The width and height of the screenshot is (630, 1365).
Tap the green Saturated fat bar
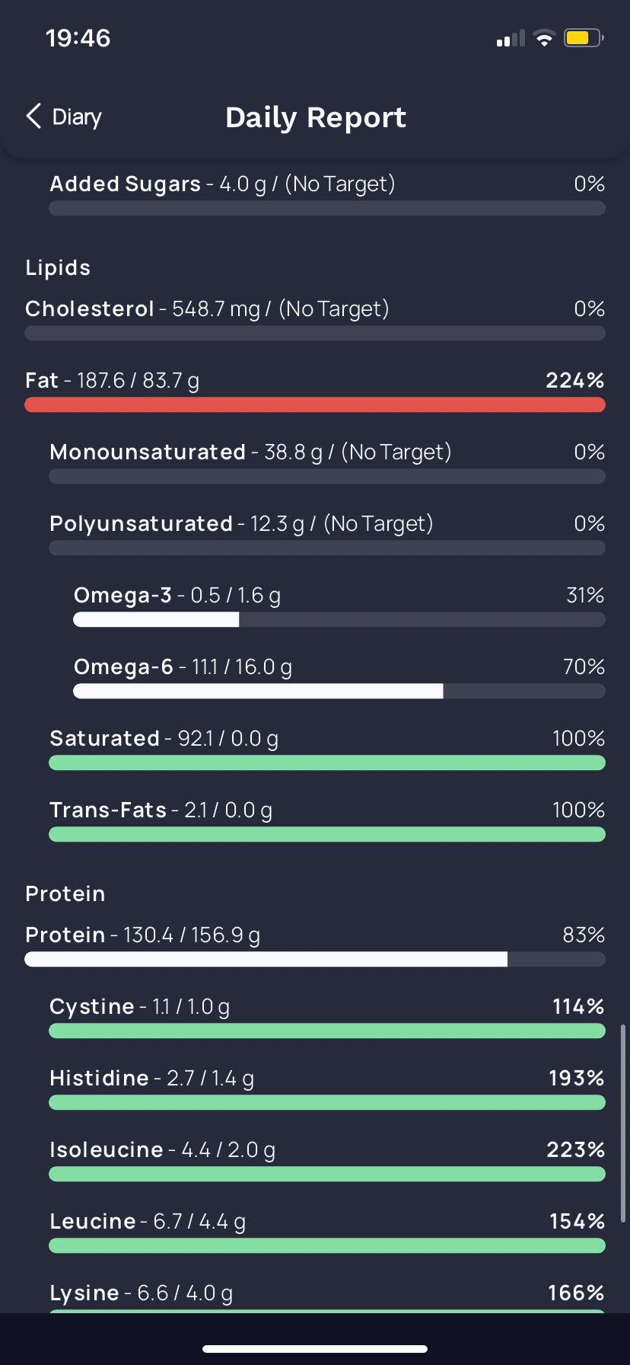(x=327, y=763)
